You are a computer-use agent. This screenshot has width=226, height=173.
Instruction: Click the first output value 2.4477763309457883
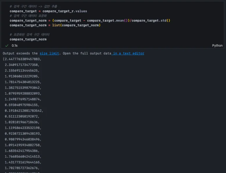[23, 59]
